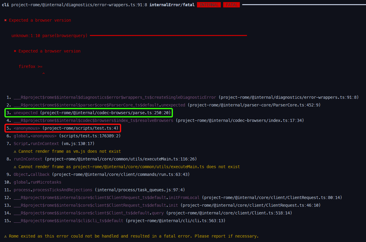Select the "internalError/fatal" category text

pos(172,5)
